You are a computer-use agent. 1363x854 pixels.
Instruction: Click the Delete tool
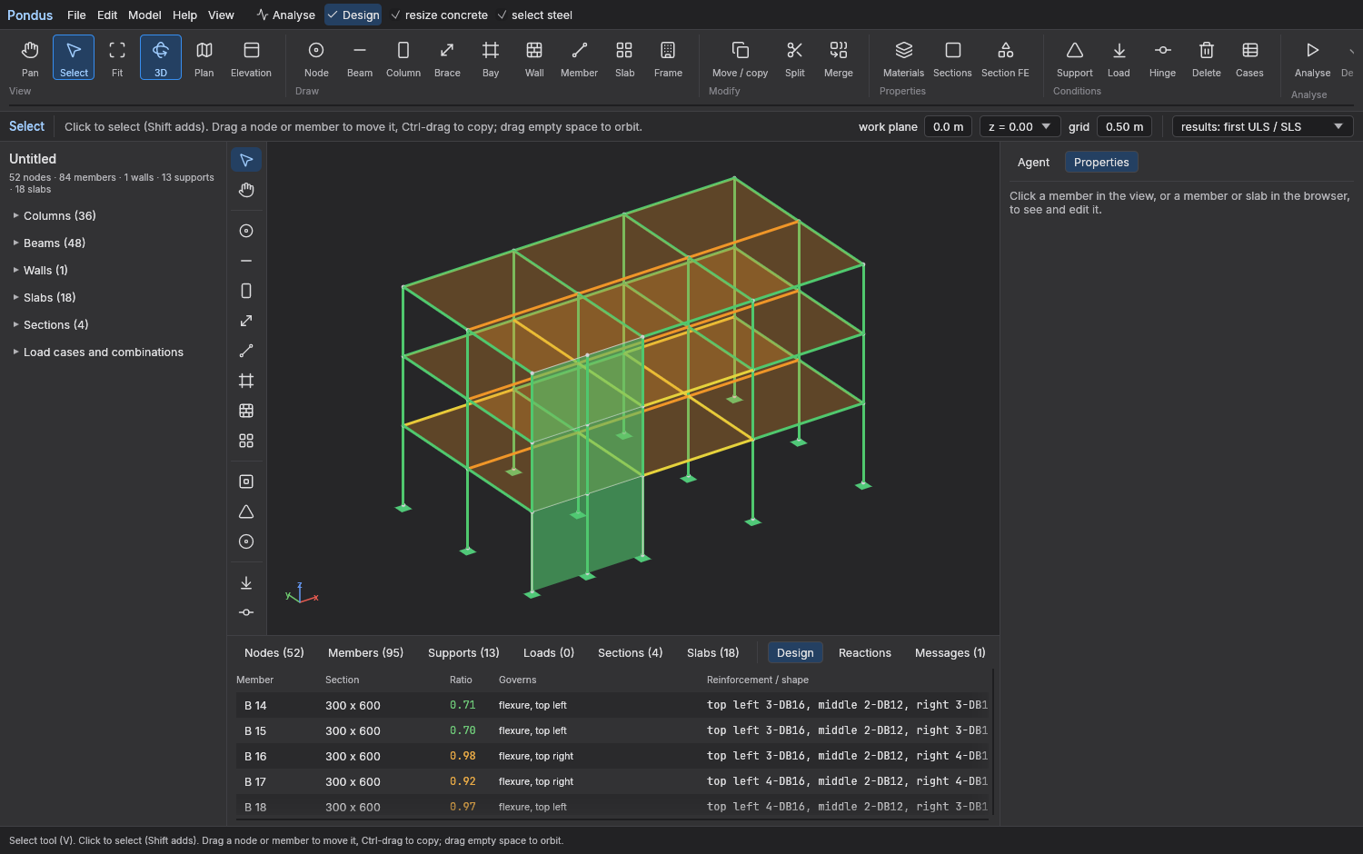[x=1206, y=57]
